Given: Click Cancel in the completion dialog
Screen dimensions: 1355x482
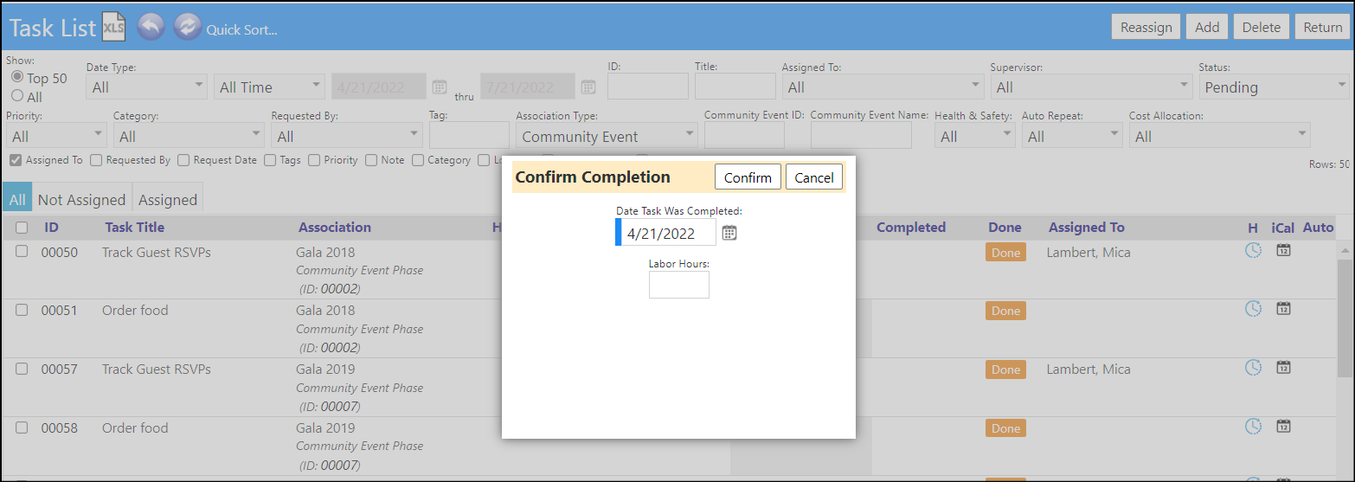Looking at the screenshot, I should click(x=814, y=177).
